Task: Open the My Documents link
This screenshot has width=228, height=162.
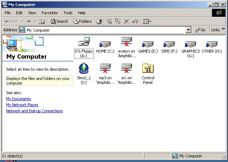Action: (x=18, y=99)
